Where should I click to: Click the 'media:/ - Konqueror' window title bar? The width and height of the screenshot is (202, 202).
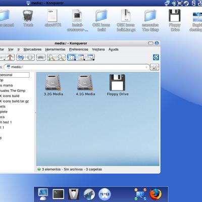[x=71, y=43]
